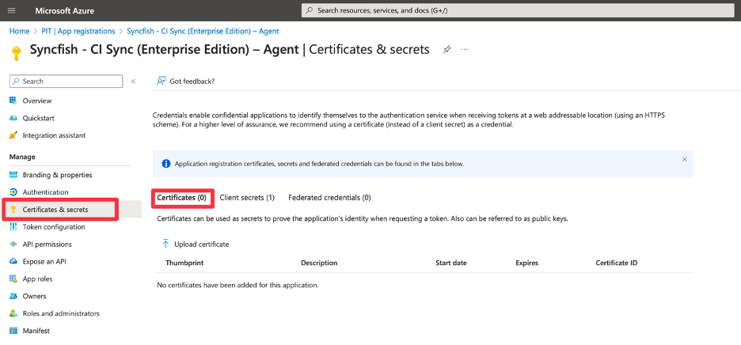
Task: Pin this Certificates & secrets page
Action: pos(446,50)
